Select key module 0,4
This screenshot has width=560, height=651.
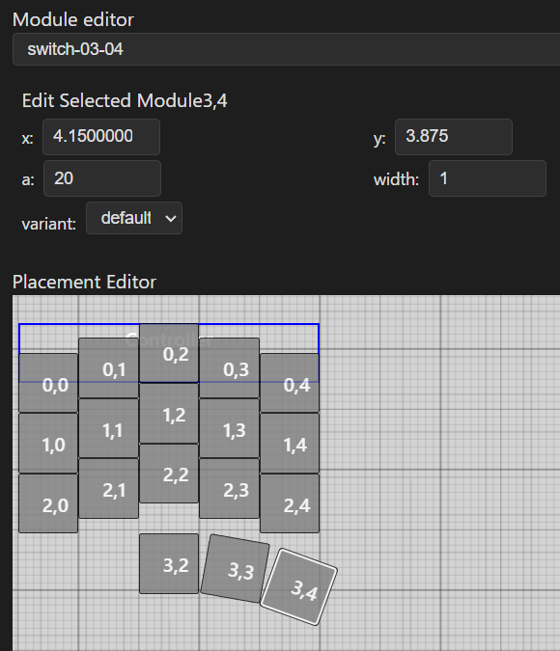(290, 383)
